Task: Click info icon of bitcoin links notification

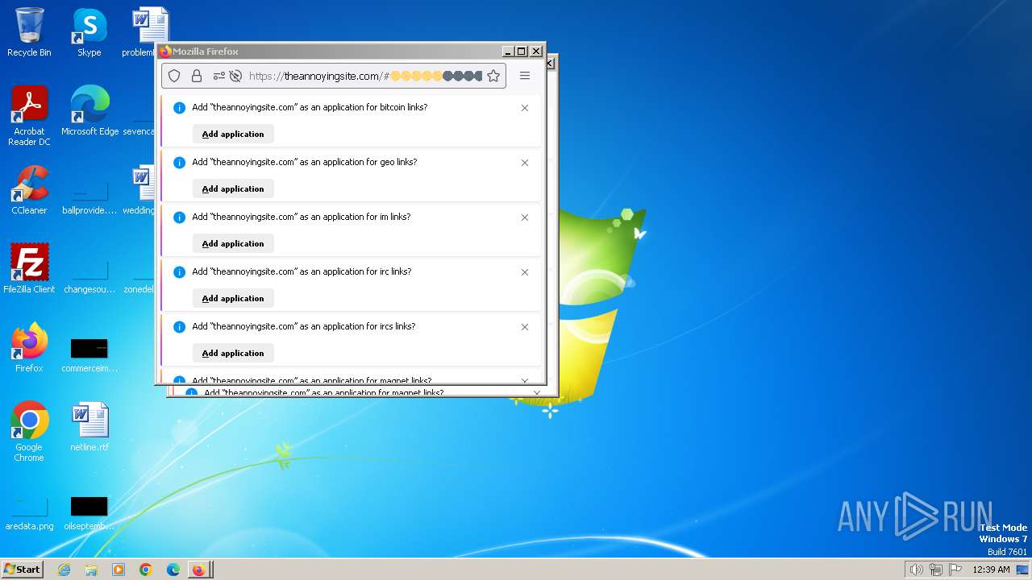Action: point(179,108)
